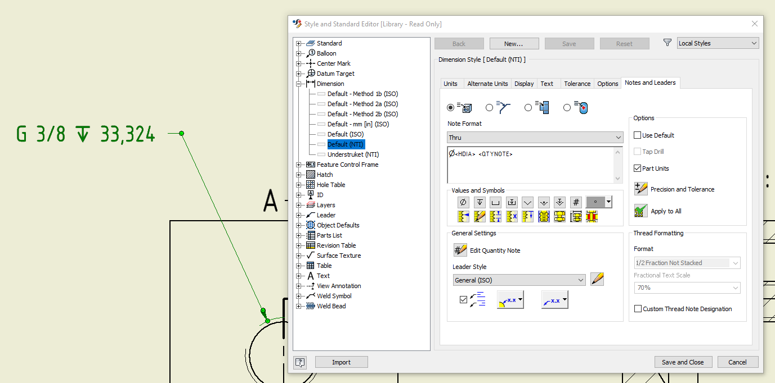Click the Apply to All icon
Viewport: 775px width, 383px height.
[641, 211]
